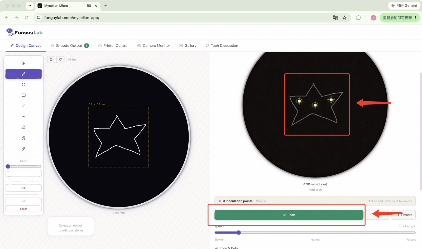
Task: Open Chrome's three-dot menu
Action: tap(416, 18)
